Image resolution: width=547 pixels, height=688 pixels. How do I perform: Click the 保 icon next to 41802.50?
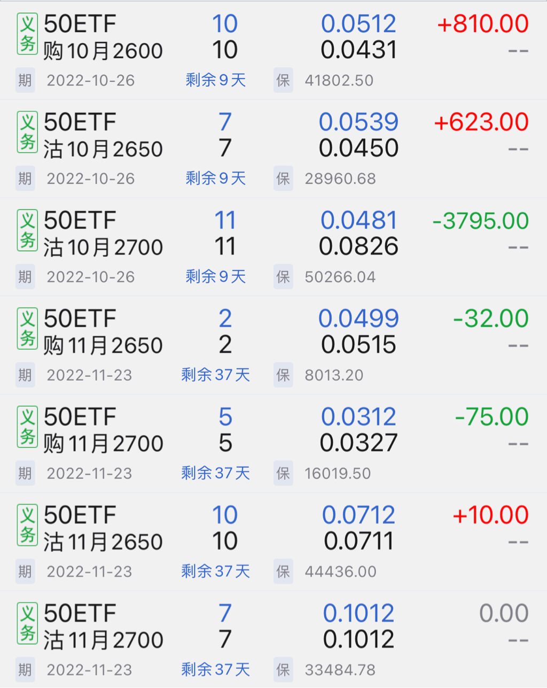tap(283, 81)
